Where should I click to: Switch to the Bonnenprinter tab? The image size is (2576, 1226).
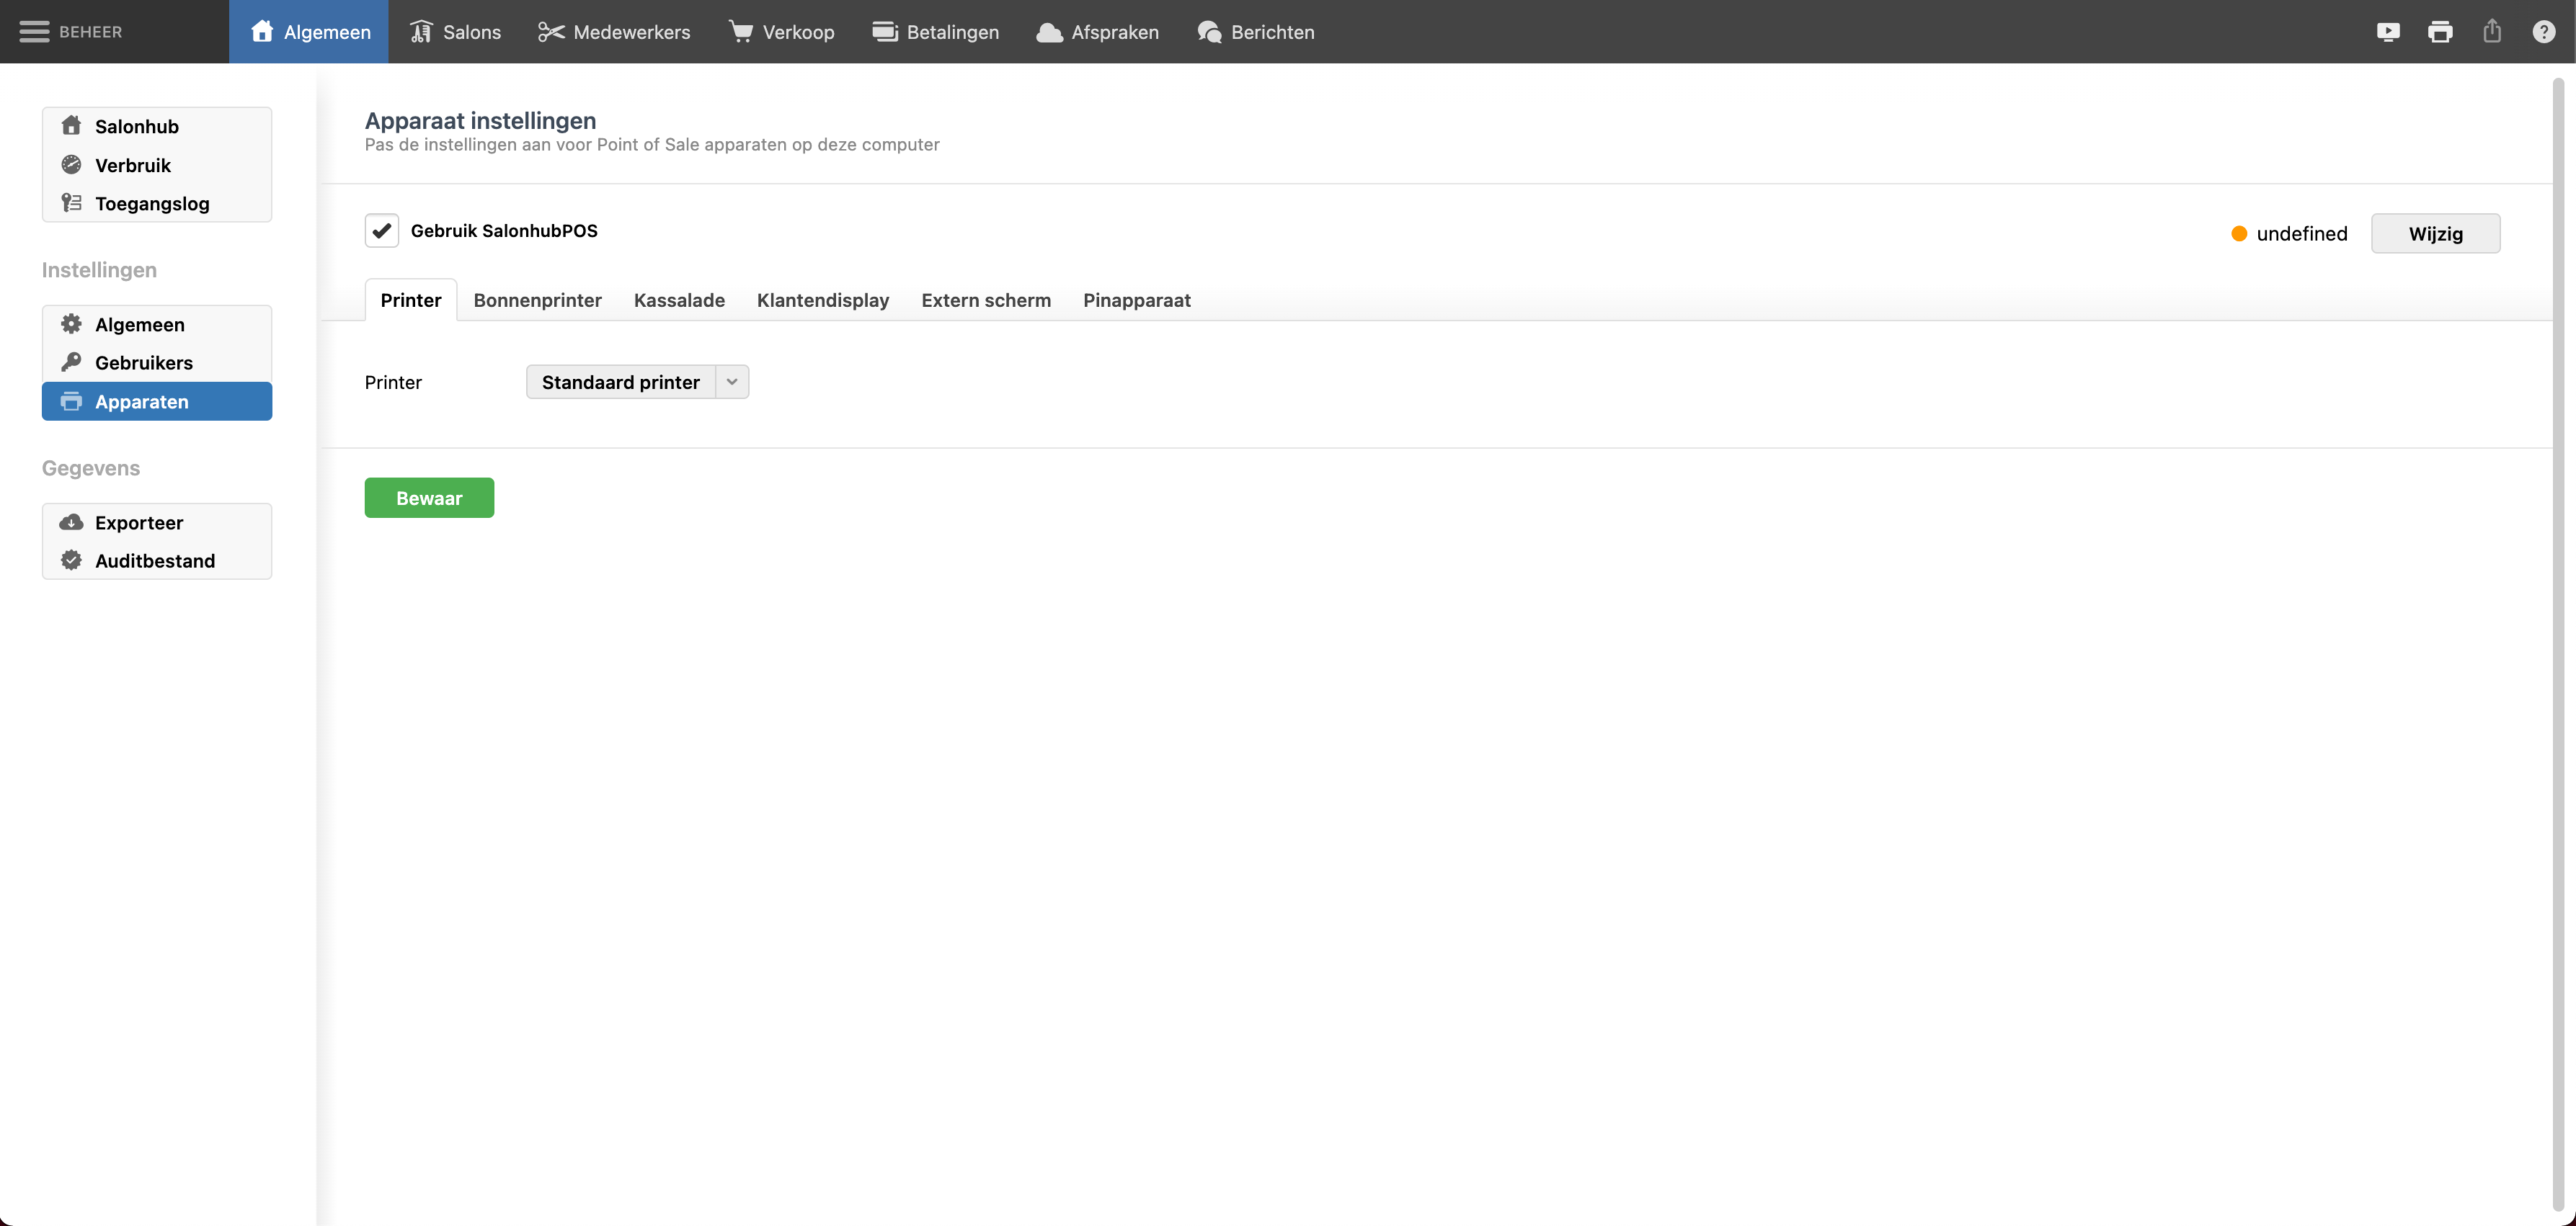(537, 301)
